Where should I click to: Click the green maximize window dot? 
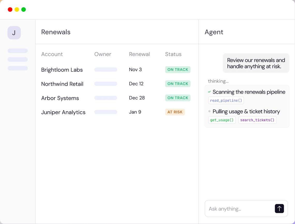point(24,9)
